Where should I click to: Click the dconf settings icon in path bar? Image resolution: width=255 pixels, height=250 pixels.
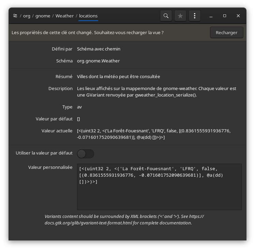pos(15,16)
